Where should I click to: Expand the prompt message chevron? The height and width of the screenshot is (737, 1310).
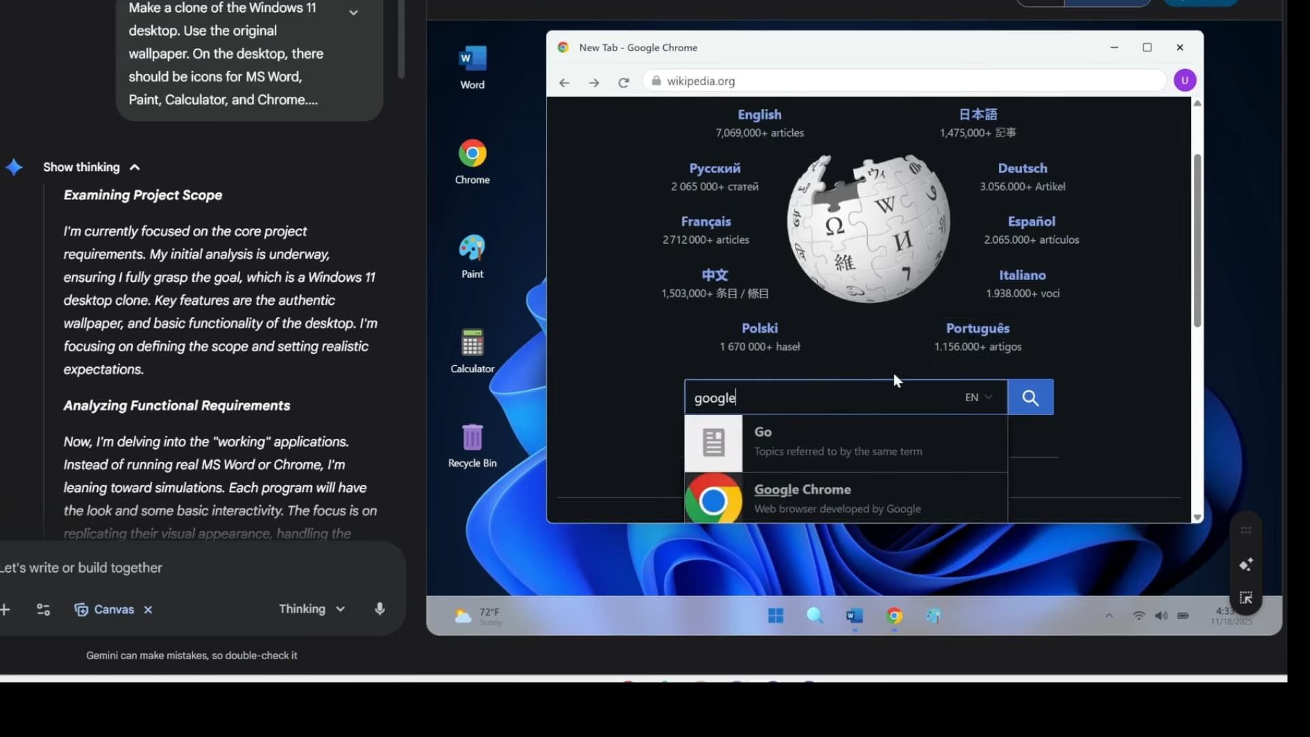(x=353, y=12)
